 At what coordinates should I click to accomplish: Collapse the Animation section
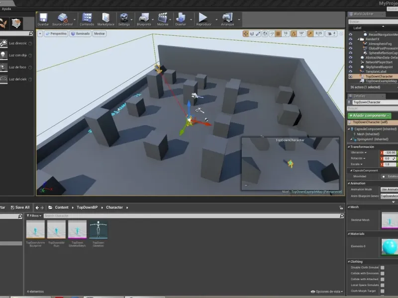point(349,183)
